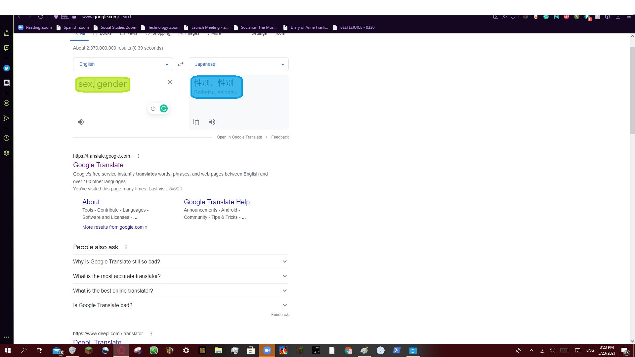Click the page's vertical scrollbar

coord(632,91)
